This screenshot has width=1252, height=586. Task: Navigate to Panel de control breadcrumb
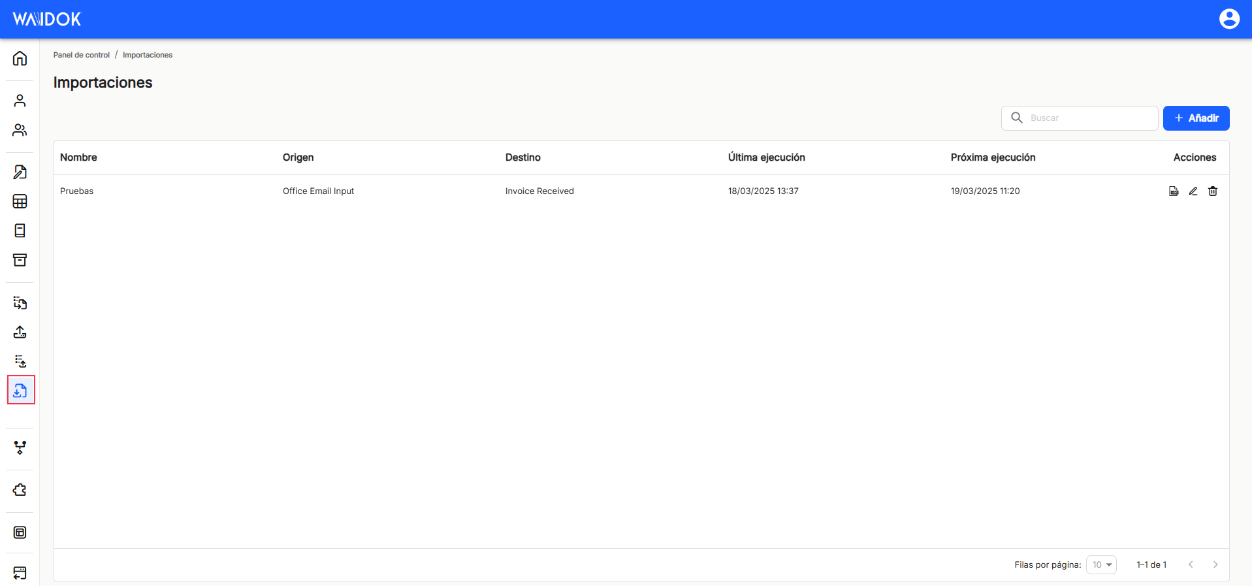coord(82,55)
